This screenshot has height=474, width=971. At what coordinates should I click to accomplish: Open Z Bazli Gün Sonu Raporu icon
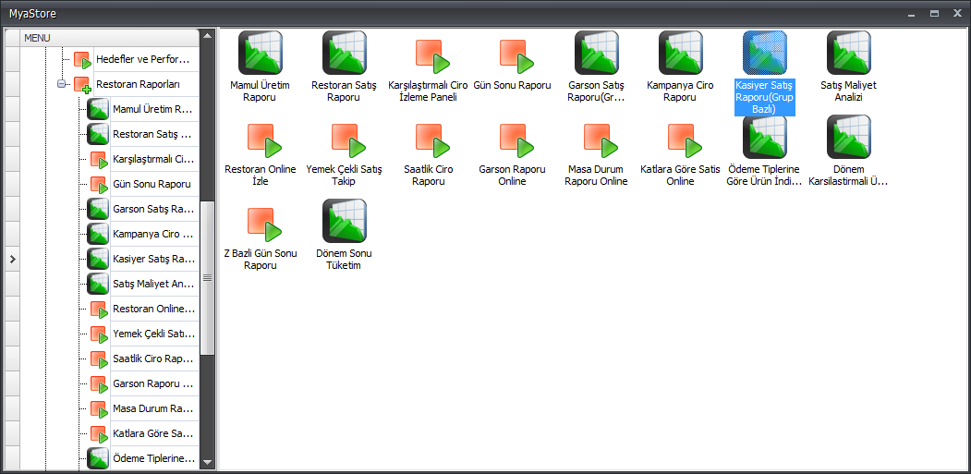(262, 225)
